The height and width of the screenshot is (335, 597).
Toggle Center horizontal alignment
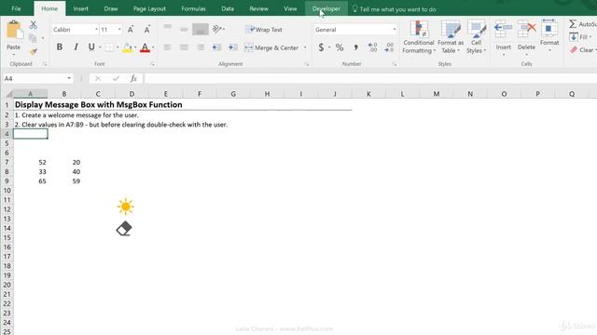184,47
